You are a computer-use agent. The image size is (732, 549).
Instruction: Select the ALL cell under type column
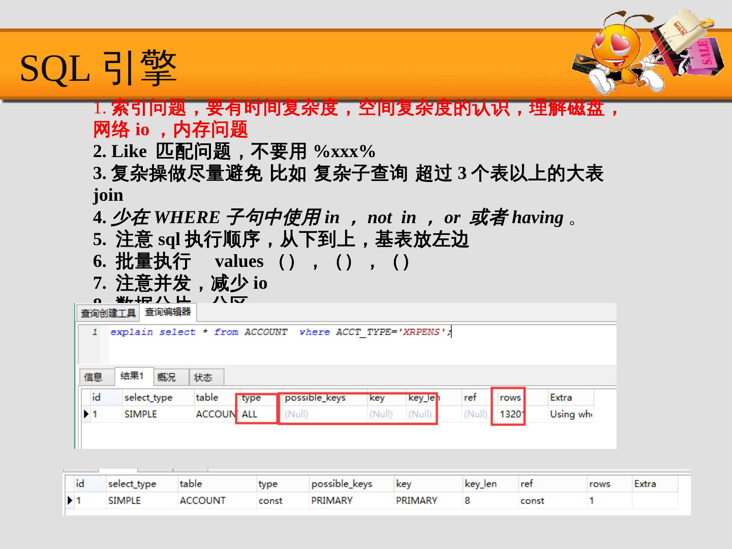(250, 414)
